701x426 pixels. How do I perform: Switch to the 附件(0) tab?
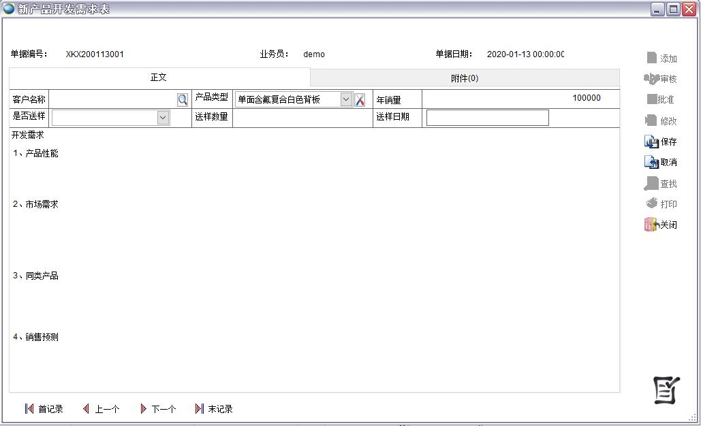coord(465,78)
